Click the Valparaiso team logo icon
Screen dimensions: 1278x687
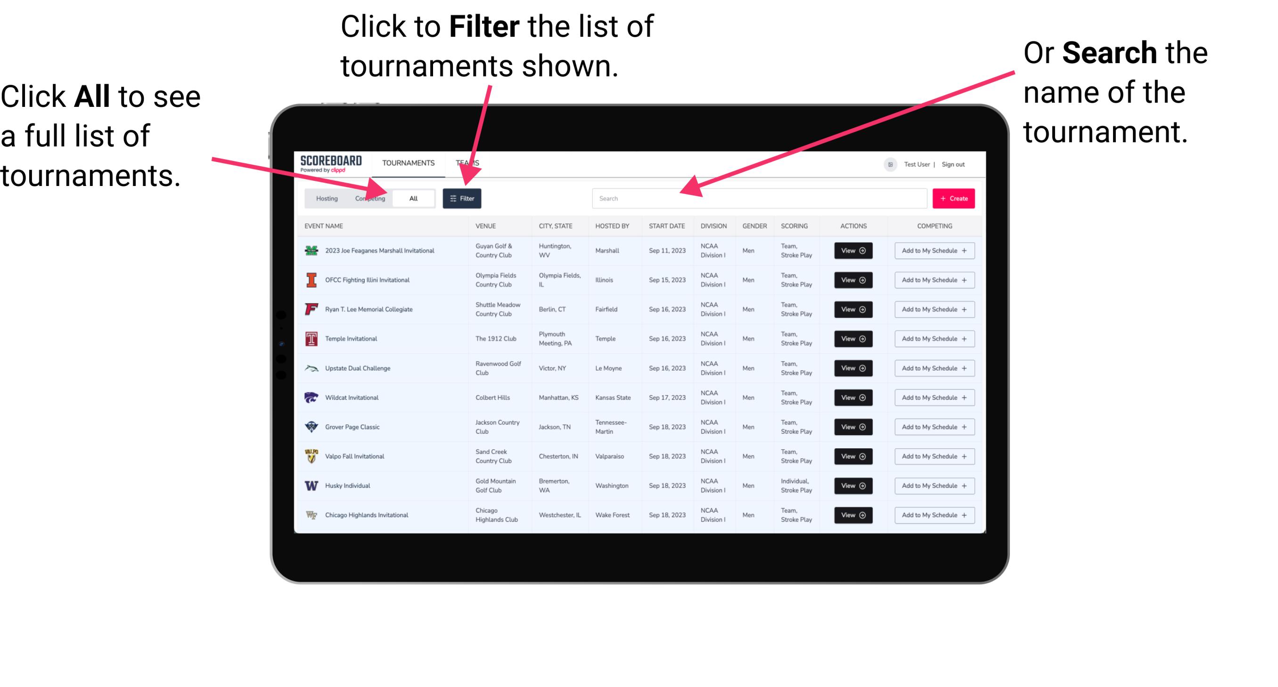[311, 456]
